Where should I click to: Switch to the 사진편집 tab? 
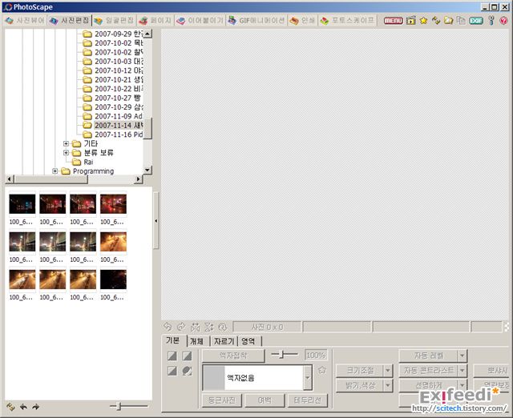click(70, 21)
